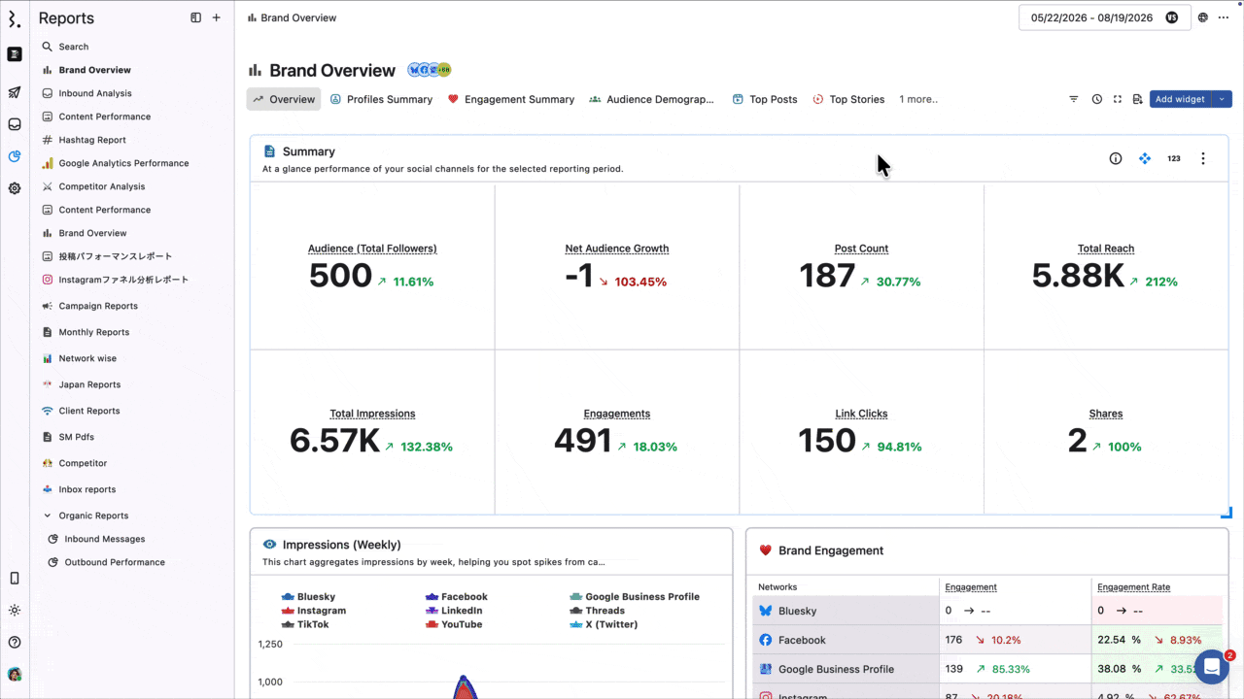Click the globe icon in header
Image resolution: width=1244 pixels, height=699 pixels.
1203,17
